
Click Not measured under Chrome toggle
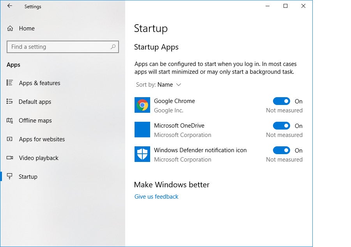pos(284,110)
